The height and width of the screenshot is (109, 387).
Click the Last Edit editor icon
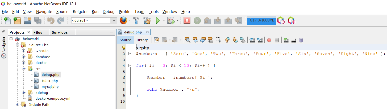point(156,40)
